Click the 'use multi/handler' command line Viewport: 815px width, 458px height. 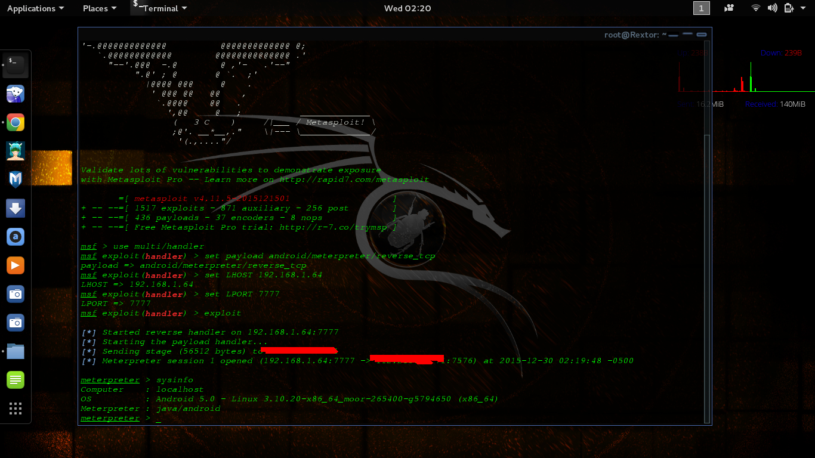tap(142, 246)
